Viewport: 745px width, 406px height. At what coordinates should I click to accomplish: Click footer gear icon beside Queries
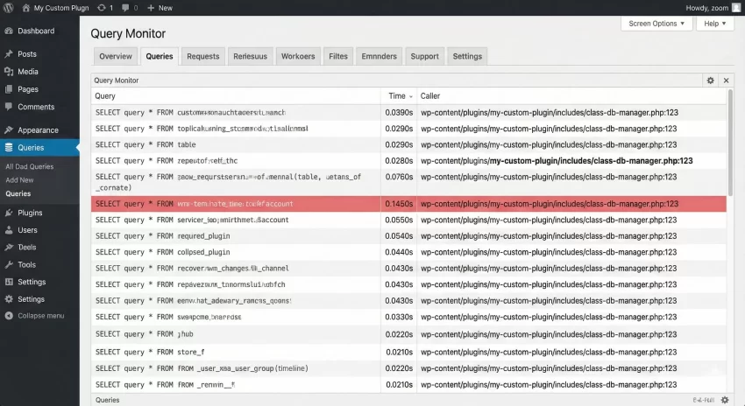click(725, 400)
